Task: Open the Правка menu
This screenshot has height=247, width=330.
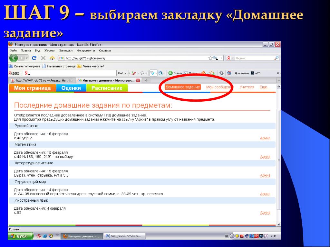Action: coord(26,50)
